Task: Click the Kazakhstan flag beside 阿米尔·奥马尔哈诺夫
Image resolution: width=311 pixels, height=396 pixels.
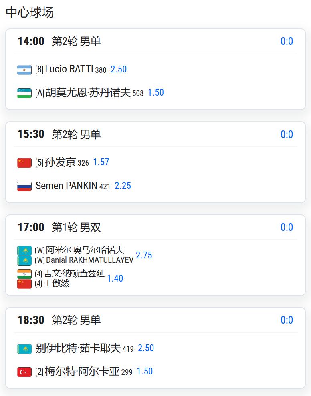Action: pyautogui.click(x=24, y=251)
